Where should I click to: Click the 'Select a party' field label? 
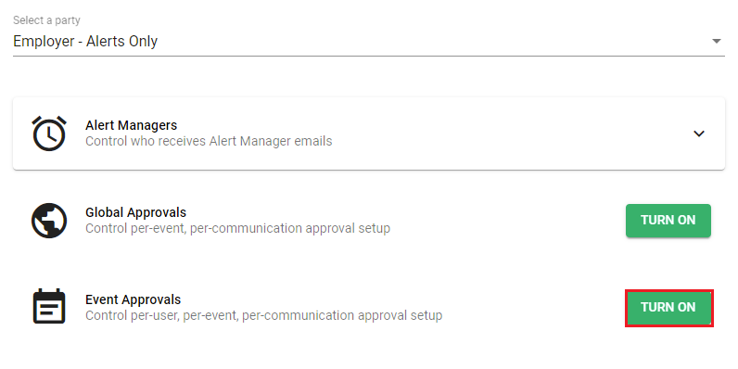[x=46, y=20]
